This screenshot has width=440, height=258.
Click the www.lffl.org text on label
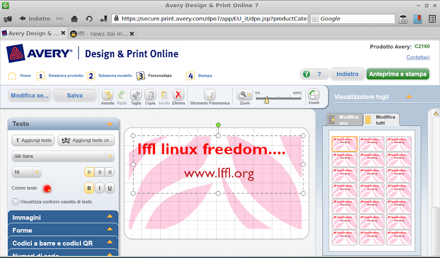(219, 173)
